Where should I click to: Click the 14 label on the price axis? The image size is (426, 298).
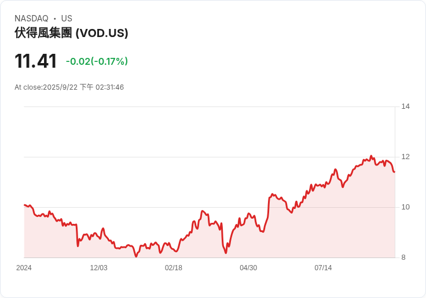[x=405, y=106]
